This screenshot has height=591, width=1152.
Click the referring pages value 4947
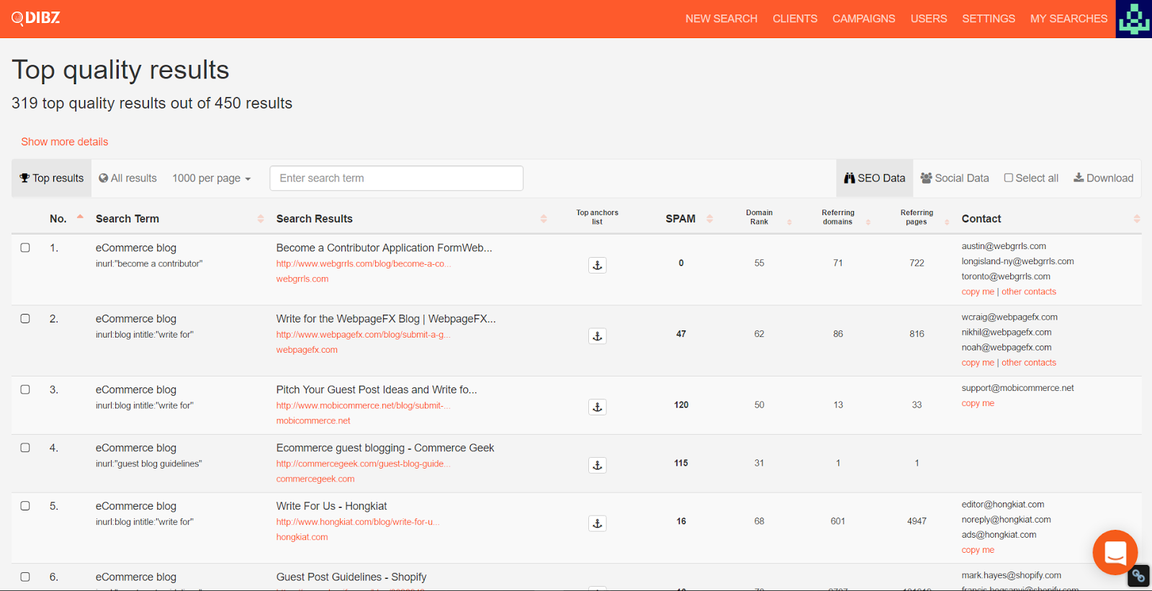917,521
